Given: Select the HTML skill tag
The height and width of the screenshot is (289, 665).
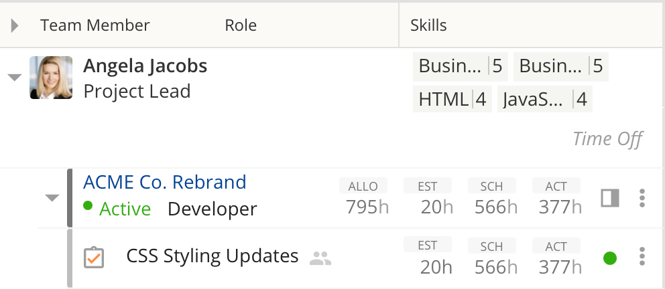Looking at the screenshot, I should pyautogui.click(x=452, y=100).
